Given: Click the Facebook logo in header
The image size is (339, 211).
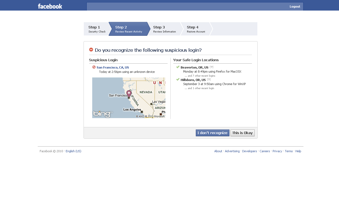Looking at the screenshot, I should (50, 6).
